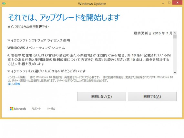Click the 同意する(A) accept button

click(x=152, y=97)
